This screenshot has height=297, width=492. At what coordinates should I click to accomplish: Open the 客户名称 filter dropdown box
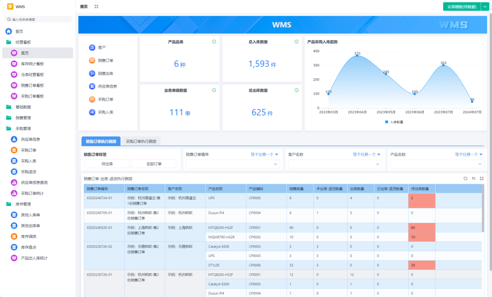pyautogui.click(x=335, y=164)
